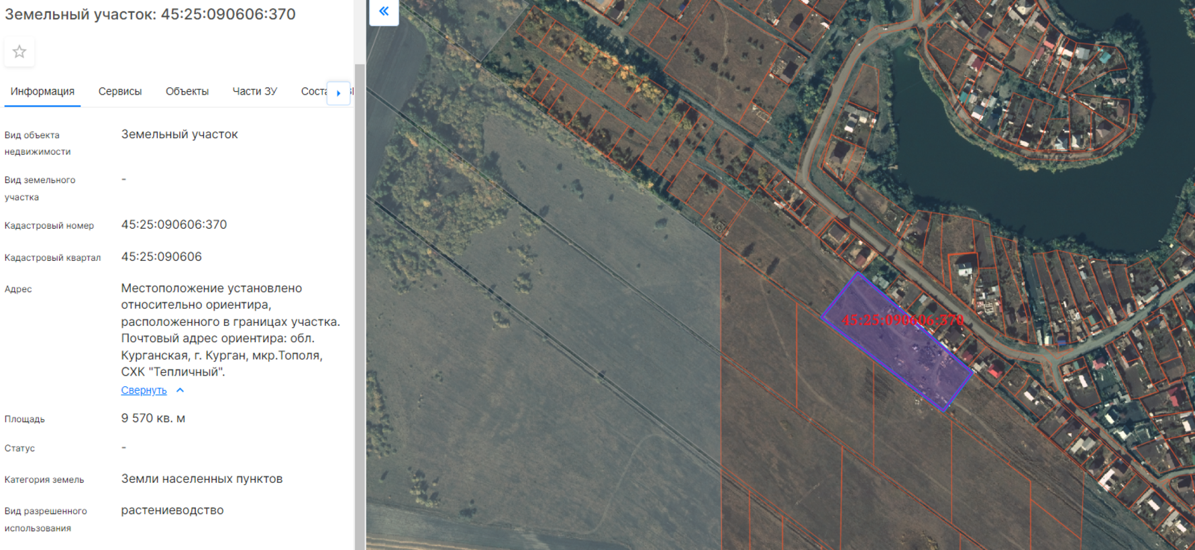
Task: Click the Земли населенных пунктов category value
Action: pos(201,479)
